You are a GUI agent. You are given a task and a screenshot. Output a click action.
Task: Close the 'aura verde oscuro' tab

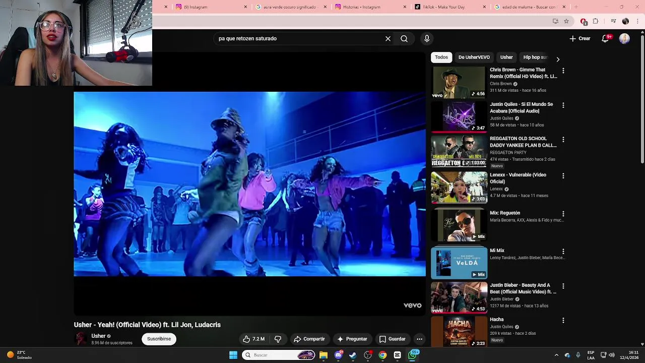325,7
